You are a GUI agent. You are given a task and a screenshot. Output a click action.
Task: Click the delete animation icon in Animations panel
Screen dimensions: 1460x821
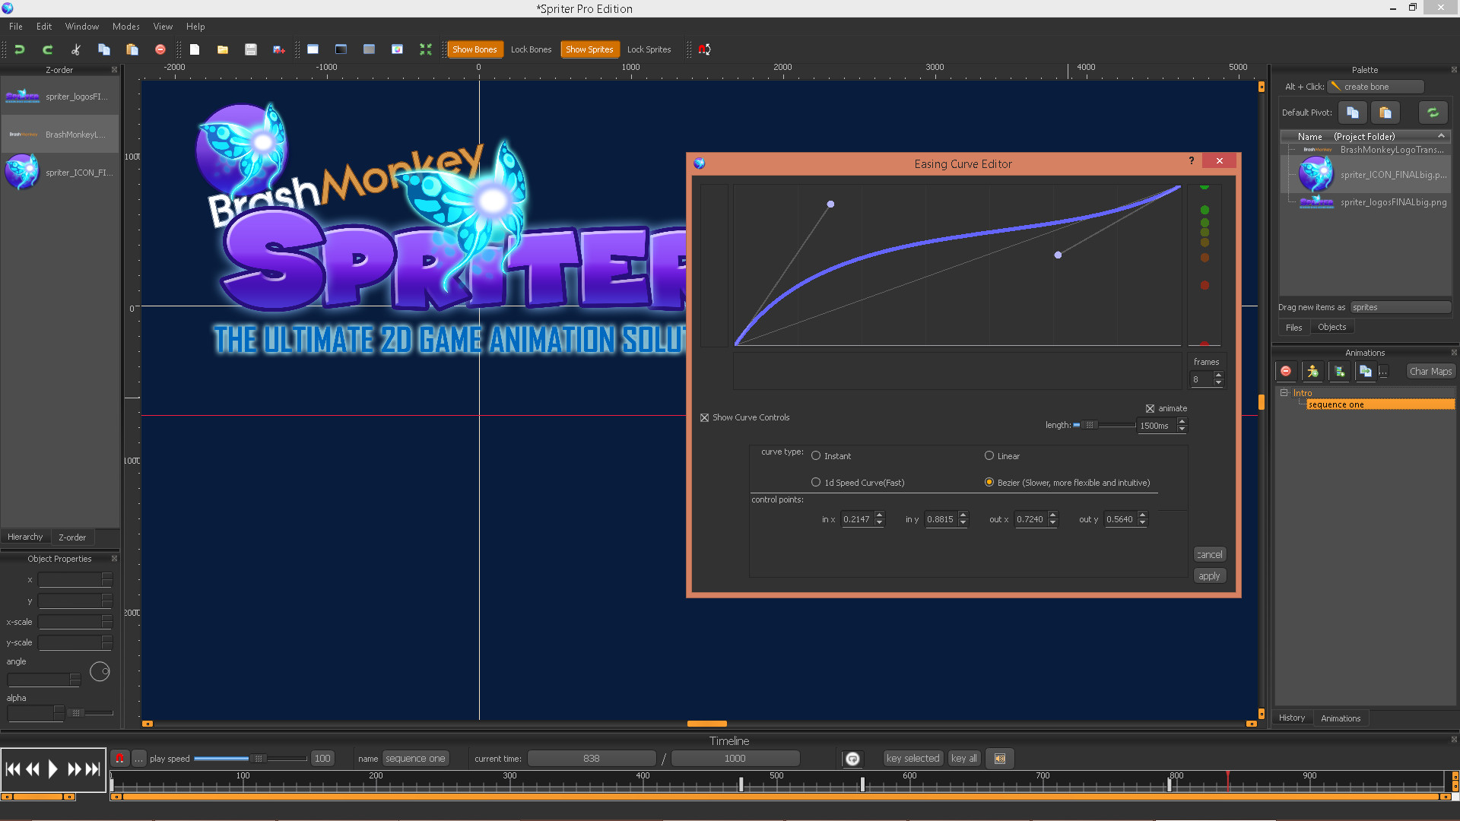point(1287,371)
